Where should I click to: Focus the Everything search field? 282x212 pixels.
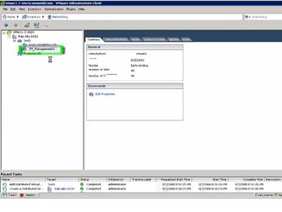267,17
